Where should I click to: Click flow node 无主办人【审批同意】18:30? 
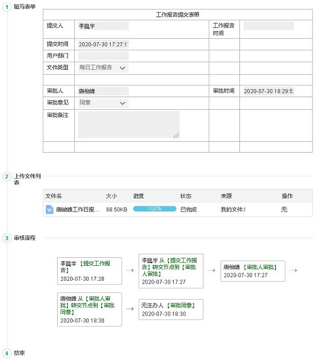171,309
